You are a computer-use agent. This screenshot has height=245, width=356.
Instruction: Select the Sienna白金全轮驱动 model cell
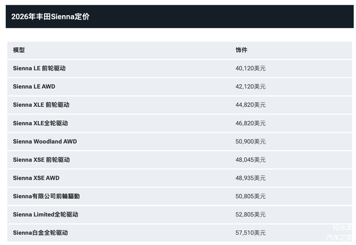click(41, 233)
